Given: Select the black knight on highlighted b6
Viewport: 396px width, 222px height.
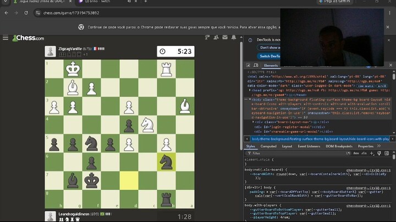Looking at the screenshot, I should coord(166,162).
